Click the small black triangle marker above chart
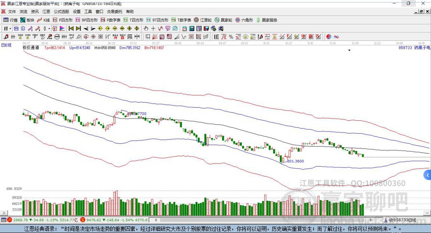431x233 pixels. tap(349, 50)
